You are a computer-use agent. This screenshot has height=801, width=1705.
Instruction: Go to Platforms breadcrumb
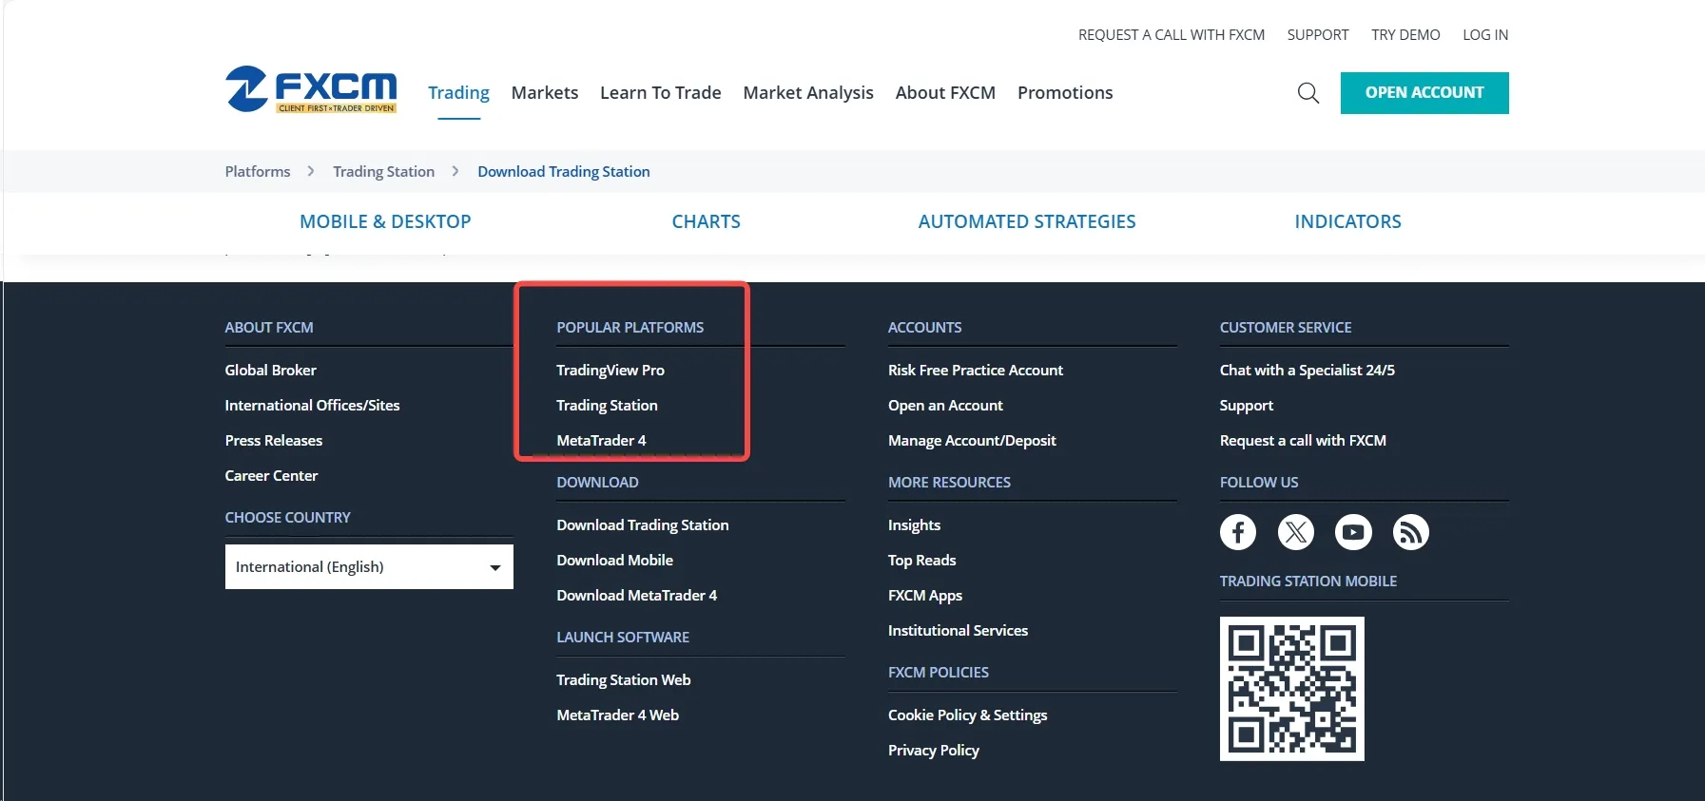pyautogui.click(x=258, y=172)
